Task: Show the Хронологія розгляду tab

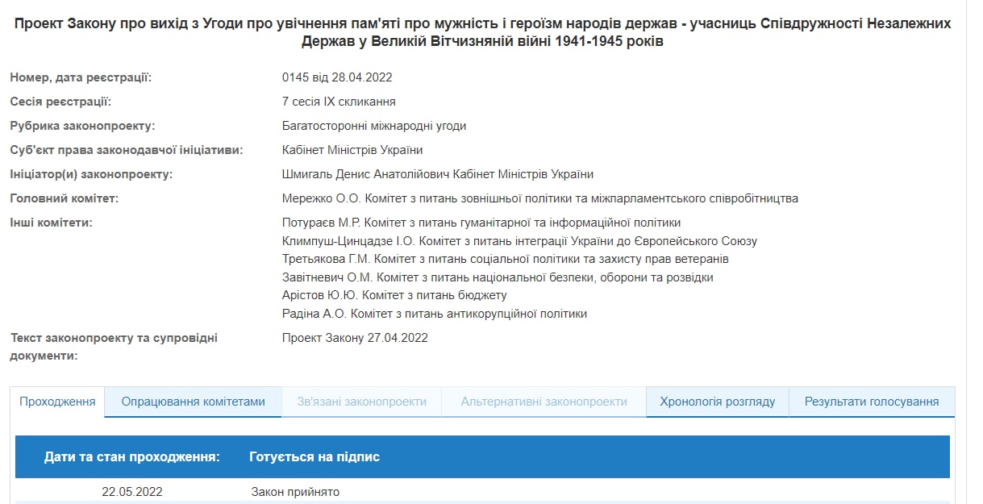Action: pos(717,402)
